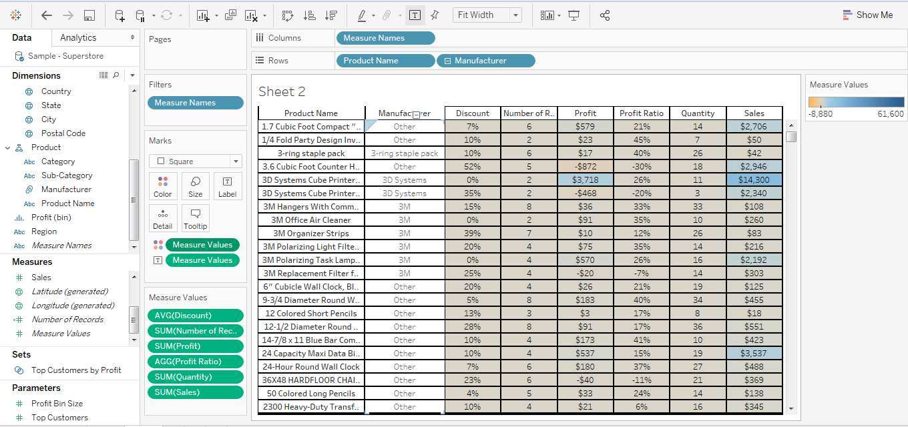Screen dimensions: 908x427
Task: Click the Measure Values color legend gradient
Action: tap(856, 102)
